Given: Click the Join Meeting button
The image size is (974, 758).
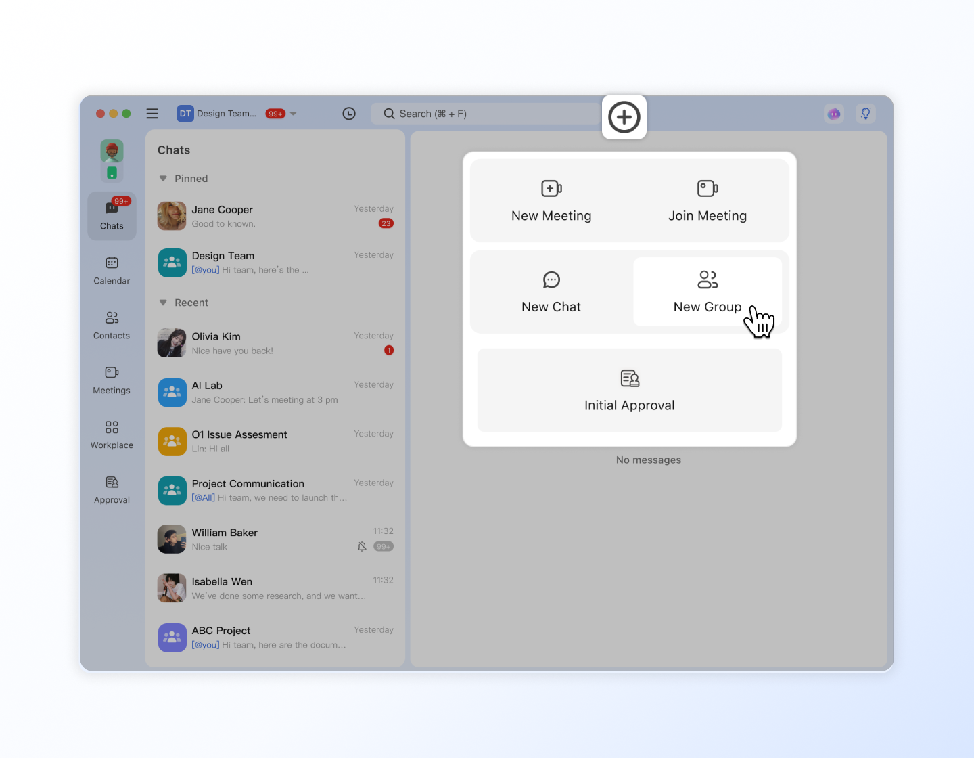Looking at the screenshot, I should pyautogui.click(x=707, y=201).
